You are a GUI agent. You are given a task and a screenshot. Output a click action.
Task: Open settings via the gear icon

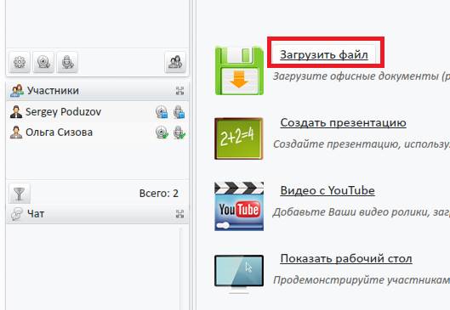20,62
